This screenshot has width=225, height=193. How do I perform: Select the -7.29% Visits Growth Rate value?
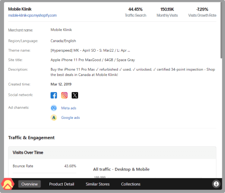click(202, 9)
